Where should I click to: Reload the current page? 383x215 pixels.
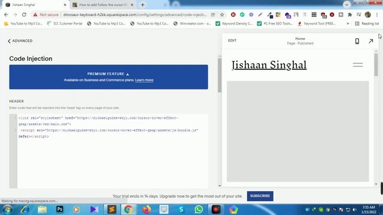coord(24,14)
